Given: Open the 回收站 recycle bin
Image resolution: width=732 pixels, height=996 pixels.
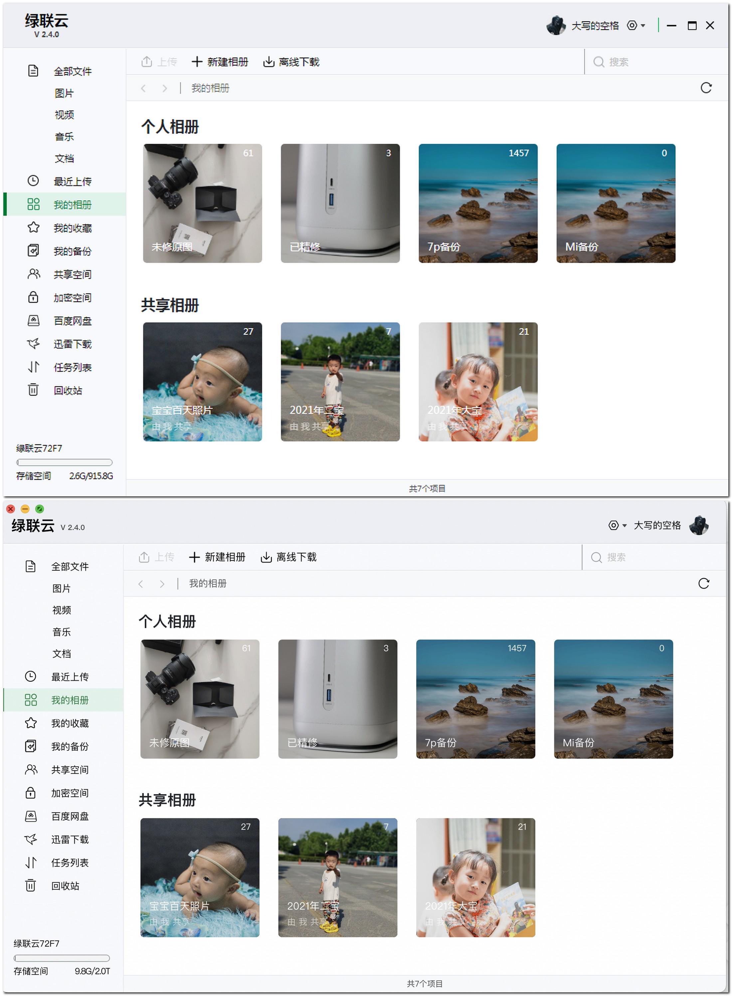Looking at the screenshot, I should [72, 391].
